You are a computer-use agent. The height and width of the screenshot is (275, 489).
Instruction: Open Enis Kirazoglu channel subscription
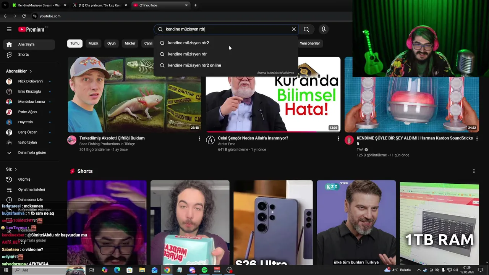coord(29,92)
